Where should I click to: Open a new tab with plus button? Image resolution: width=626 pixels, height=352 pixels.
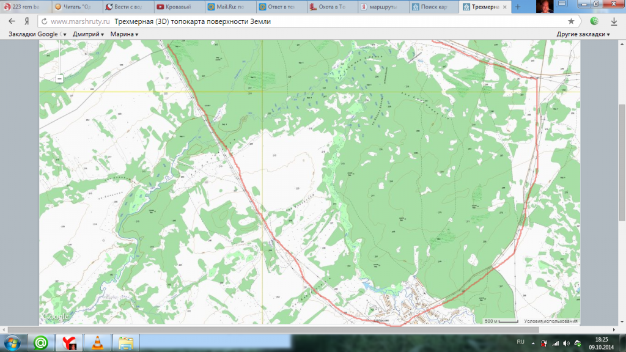click(x=518, y=7)
